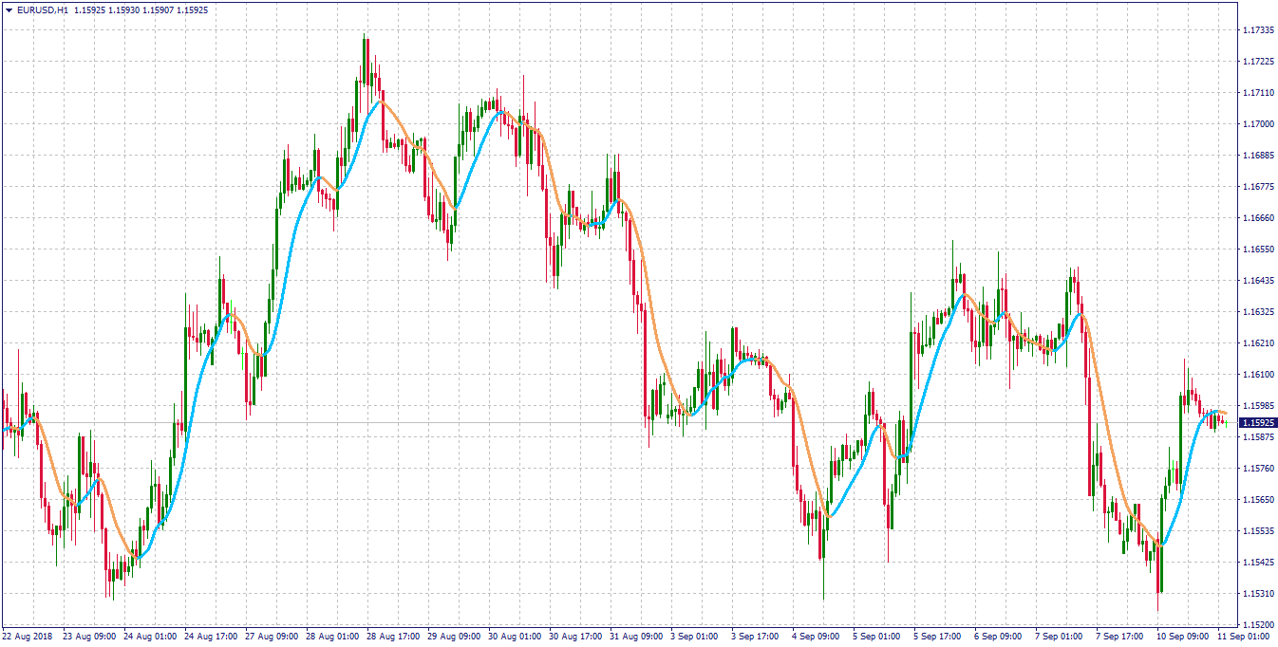Viewport: 1278px width, 647px height.
Task: Click the 3 Sep 01:00 time label
Action: (x=695, y=637)
